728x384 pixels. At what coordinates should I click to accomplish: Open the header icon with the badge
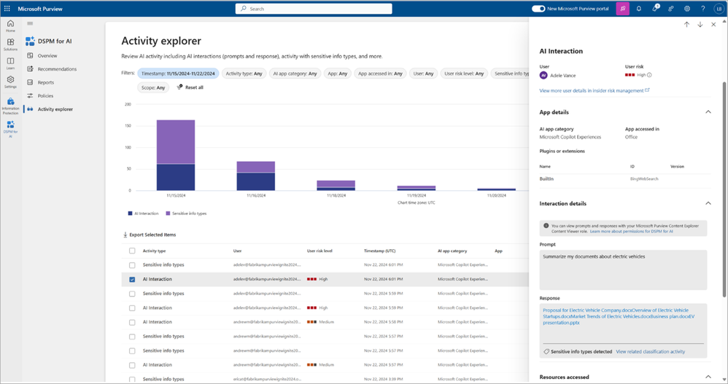pos(655,8)
